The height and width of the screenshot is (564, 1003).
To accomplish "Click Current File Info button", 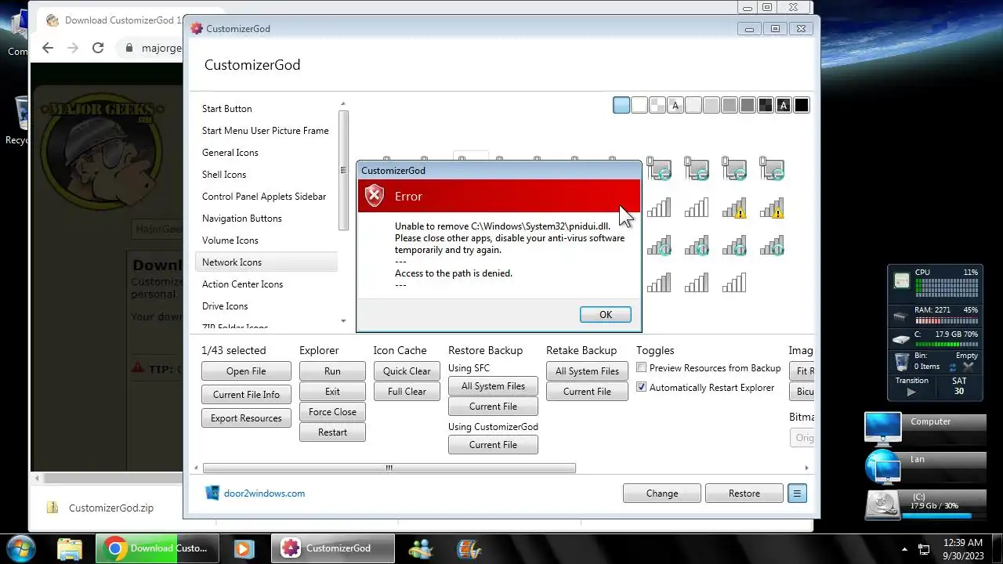I will point(246,395).
